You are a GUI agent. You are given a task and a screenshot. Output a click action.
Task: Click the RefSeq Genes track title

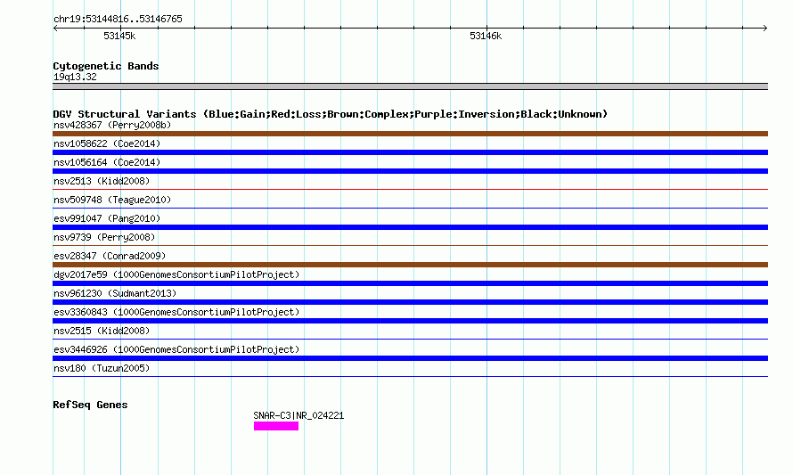tap(90, 405)
